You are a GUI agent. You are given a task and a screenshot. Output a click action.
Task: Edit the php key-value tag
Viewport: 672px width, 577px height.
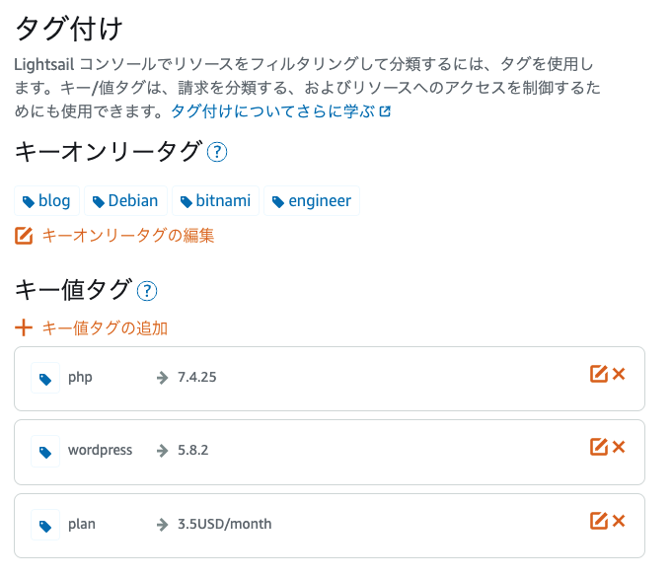tap(599, 374)
